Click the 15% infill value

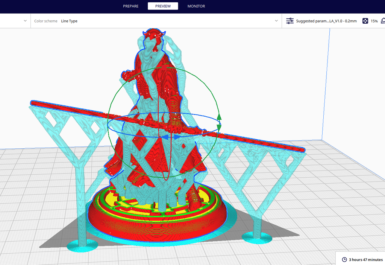[x=374, y=21]
